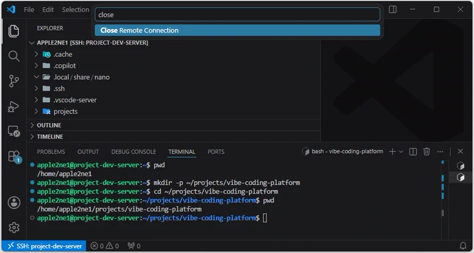Select the TERMINAL tab

coord(182,152)
